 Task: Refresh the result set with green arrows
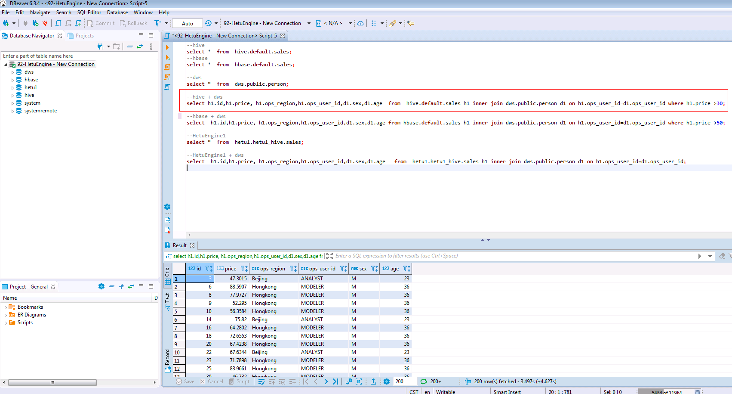coord(424,382)
